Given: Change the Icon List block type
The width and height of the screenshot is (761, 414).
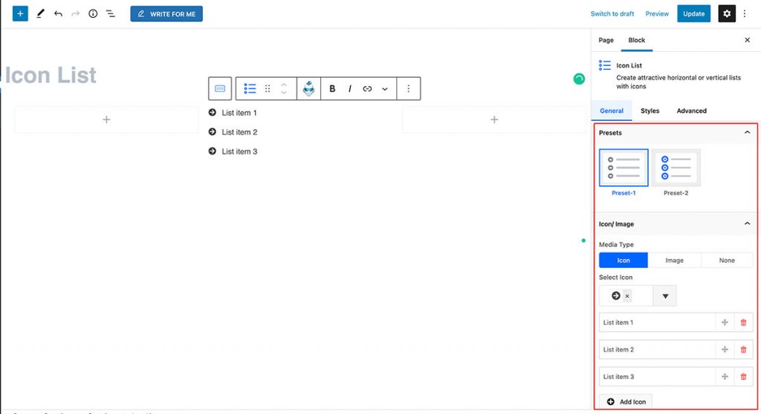Looking at the screenshot, I should click(250, 88).
